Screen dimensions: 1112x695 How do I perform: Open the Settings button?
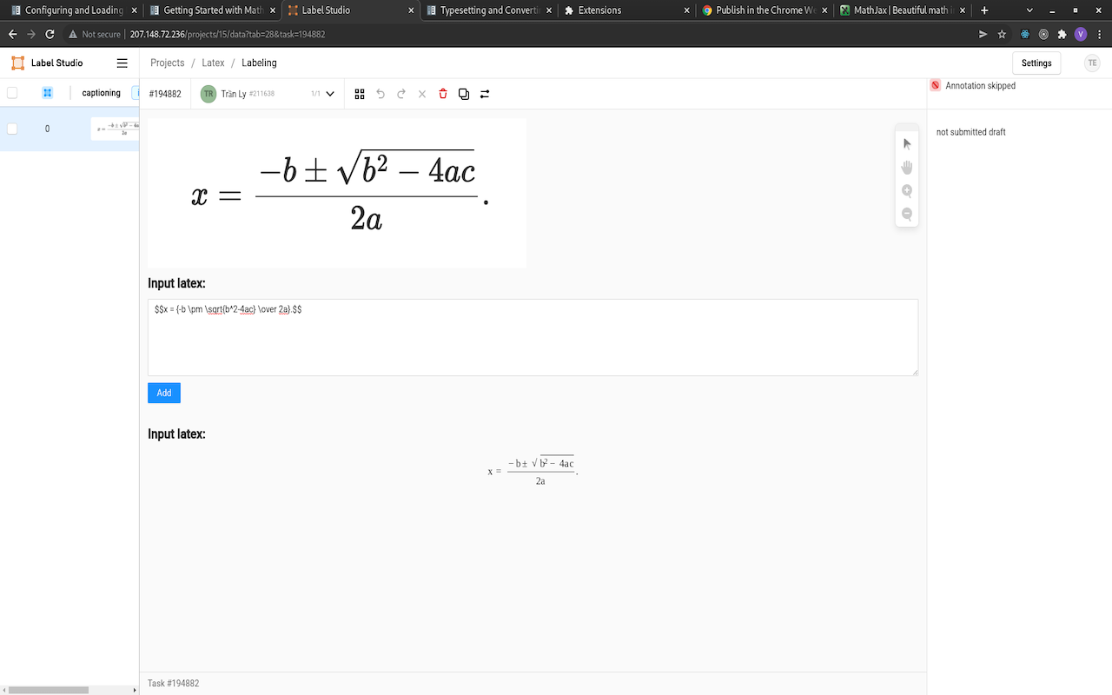(1036, 63)
